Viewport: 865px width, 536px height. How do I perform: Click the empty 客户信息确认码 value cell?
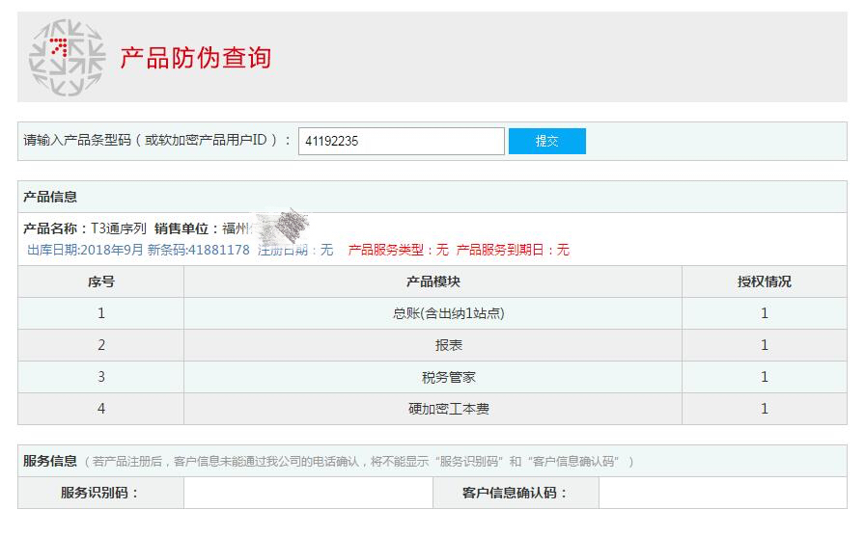(x=723, y=493)
